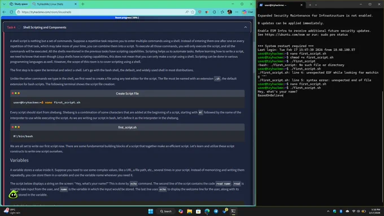Open Copilot from the taskbar
The image size is (384, 216).
tap(181, 211)
